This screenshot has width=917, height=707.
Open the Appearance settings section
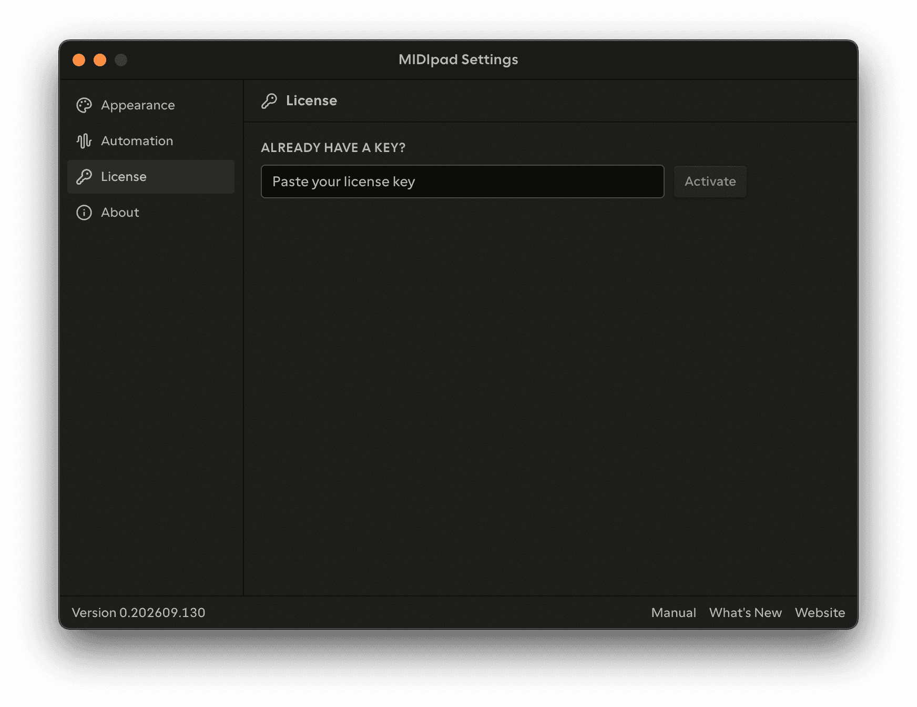click(x=151, y=105)
